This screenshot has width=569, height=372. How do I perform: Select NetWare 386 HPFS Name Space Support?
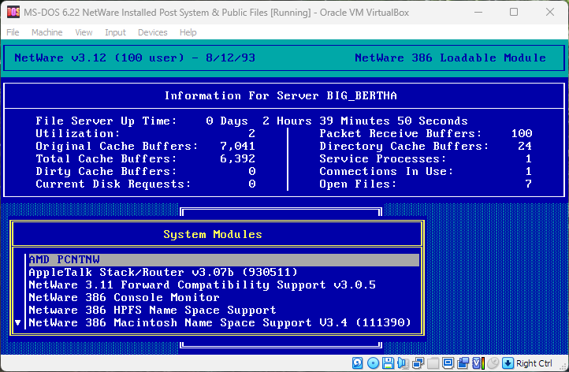(152, 310)
